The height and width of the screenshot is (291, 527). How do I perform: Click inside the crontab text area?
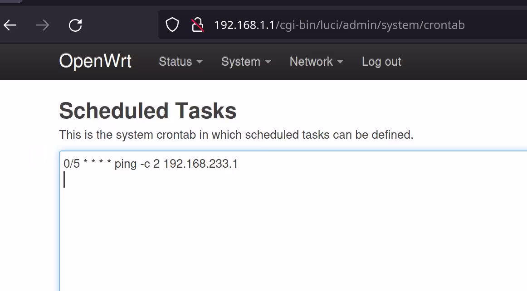[x=293, y=221]
